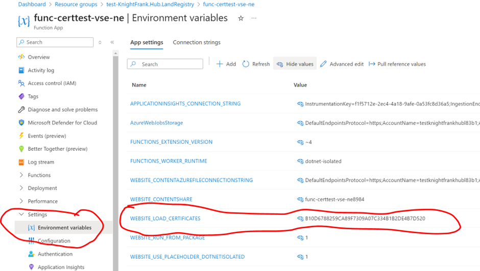This screenshot has height=271, width=480.
Task: Toggle visibility of APPLICATIONINSIGHTS_CONNECTION_STRING value
Action: click(300, 104)
